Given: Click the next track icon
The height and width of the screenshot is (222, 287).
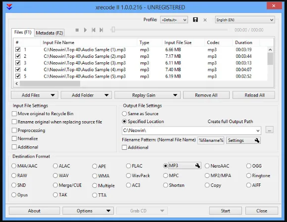Looking at the screenshot, I should click(101, 30).
